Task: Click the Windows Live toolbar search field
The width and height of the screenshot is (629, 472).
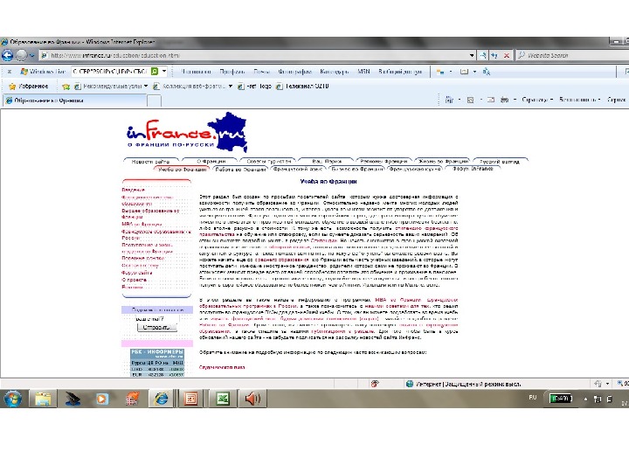Action: [110, 72]
